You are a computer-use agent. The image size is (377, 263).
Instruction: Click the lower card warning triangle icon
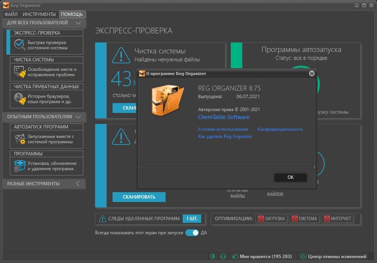(121, 137)
